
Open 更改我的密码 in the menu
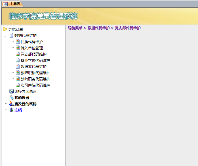coord(25,104)
